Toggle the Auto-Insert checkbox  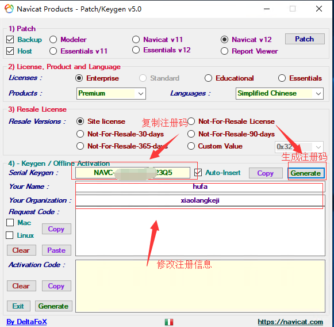click(198, 173)
